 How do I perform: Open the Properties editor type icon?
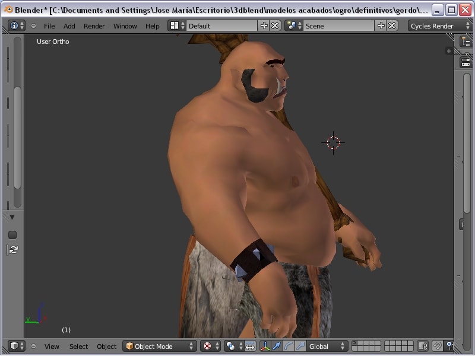click(466, 62)
